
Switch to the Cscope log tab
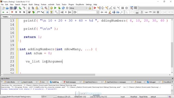139,82
